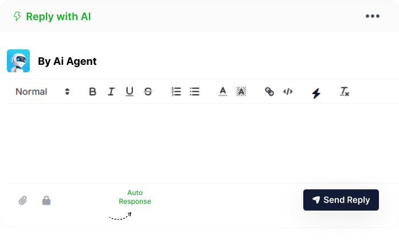Clear text formatting

click(345, 91)
